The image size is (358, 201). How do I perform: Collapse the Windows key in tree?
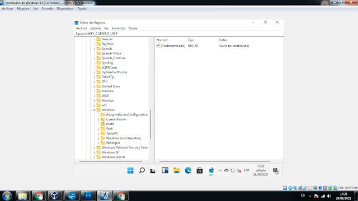(x=94, y=110)
